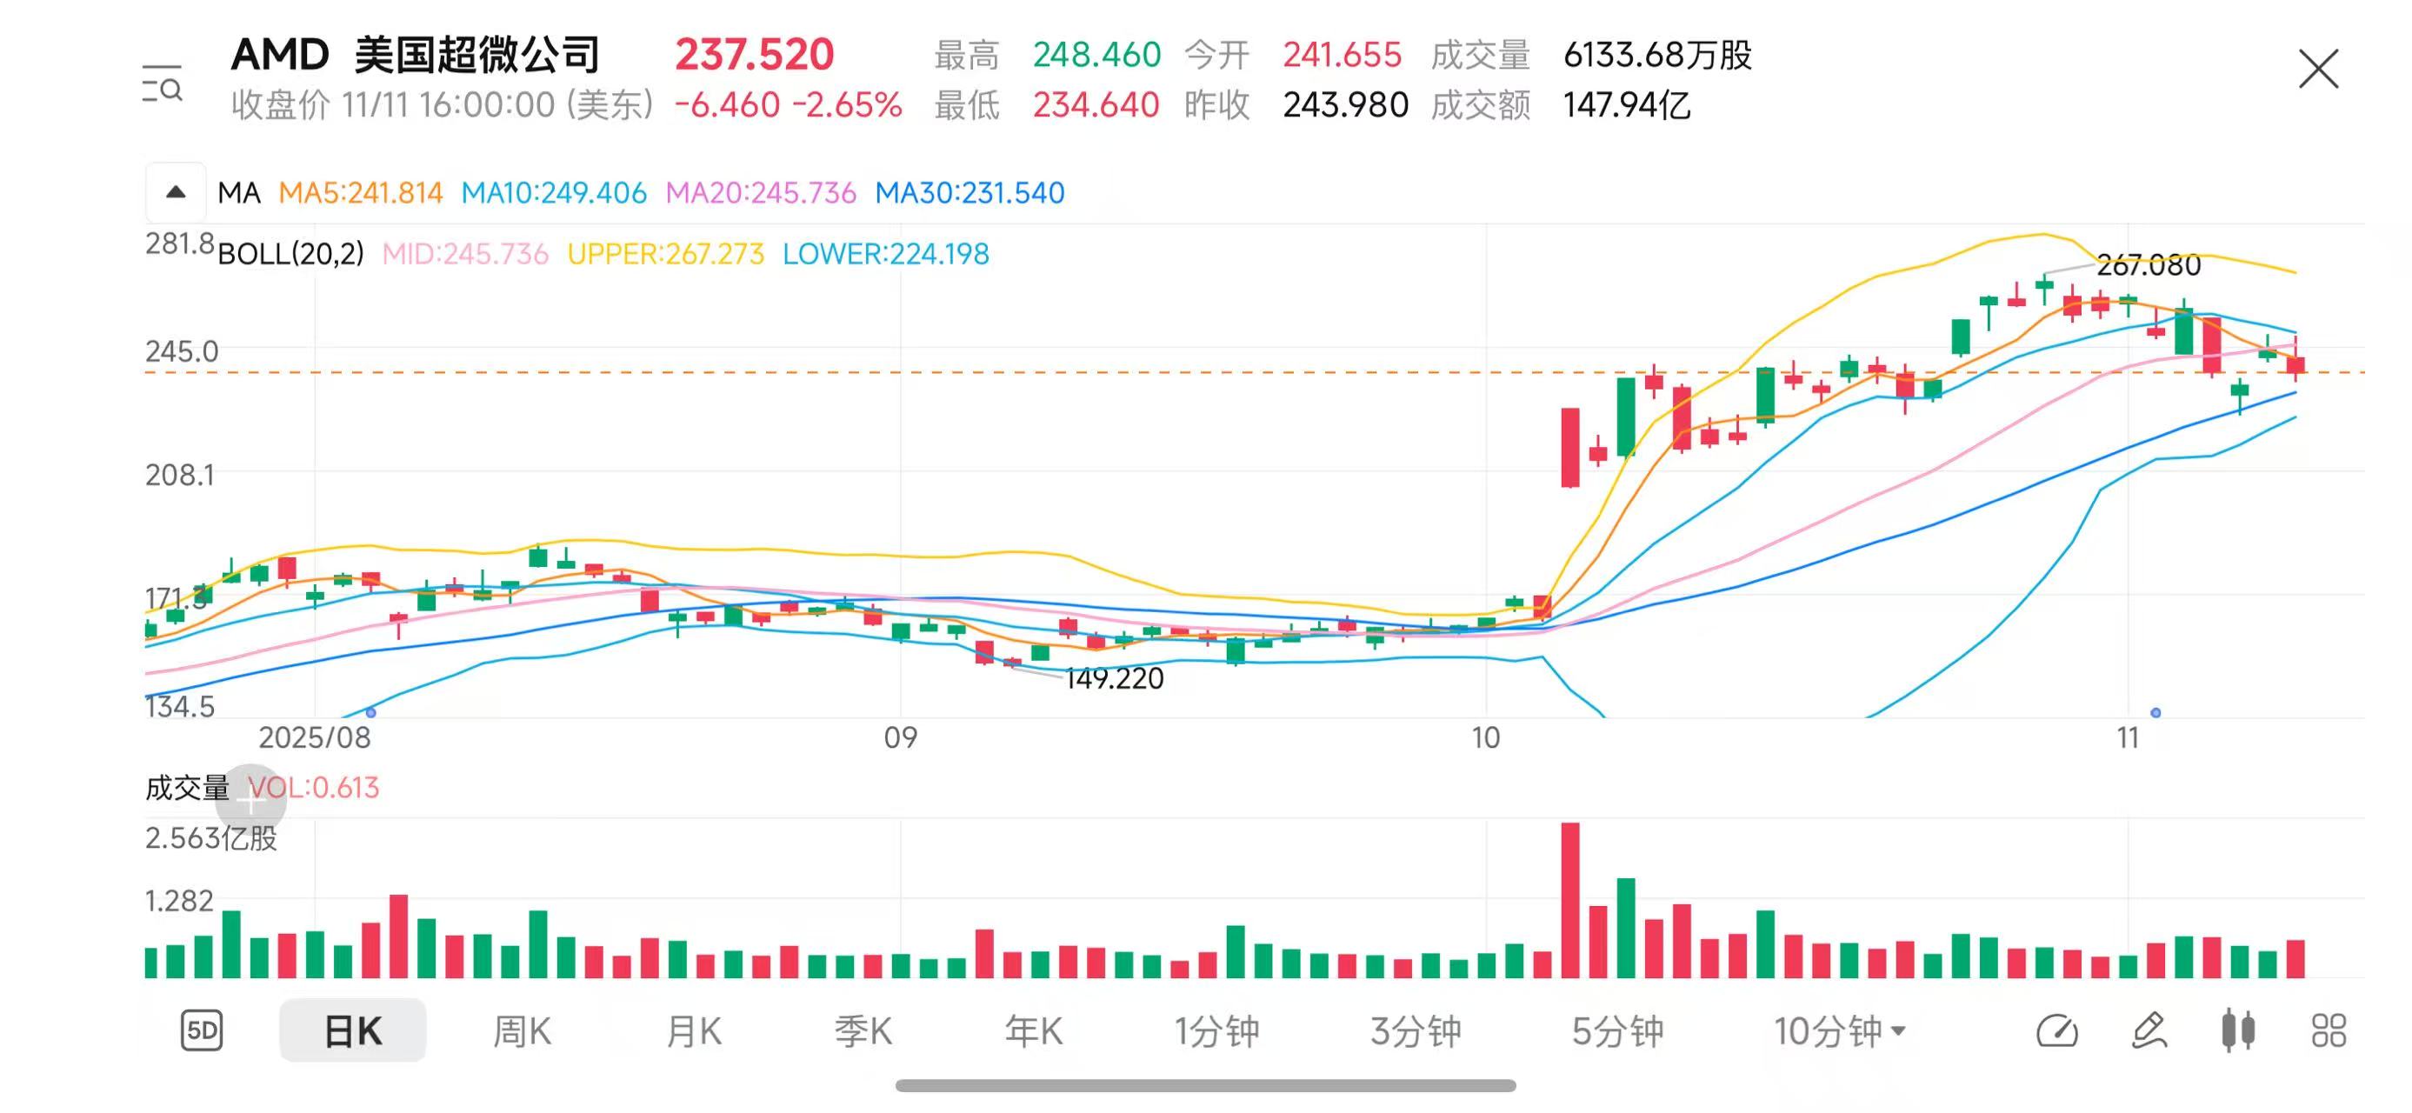This screenshot has width=2412, height=1113.
Task: Select 1分钟 chart interval
Action: [1216, 1030]
